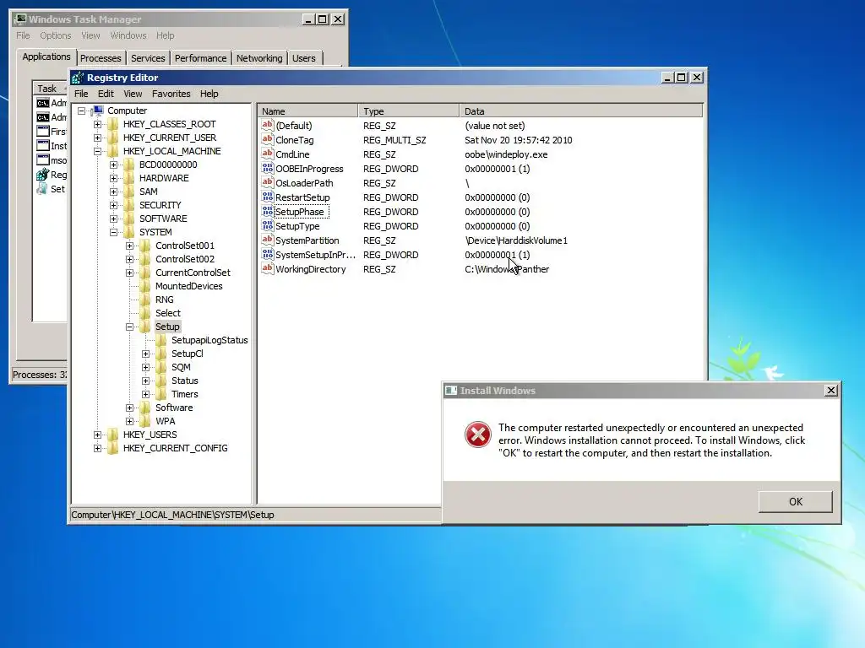The image size is (865, 648).
Task: Collapse the SYSTEM key
Action: 114,233
